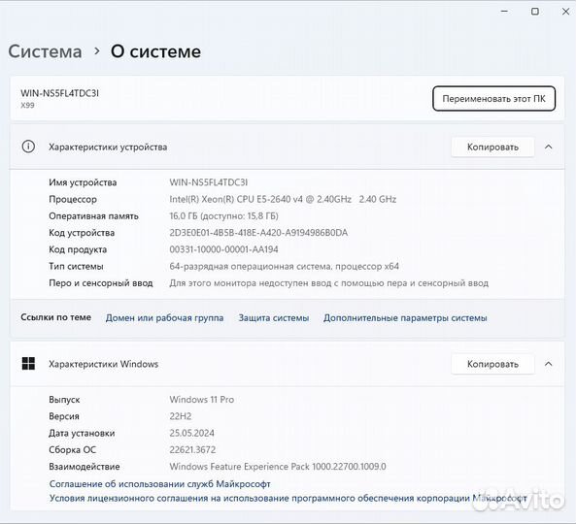Minimize the settings window
This screenshot has height=524, width=576.
(504, 12)
